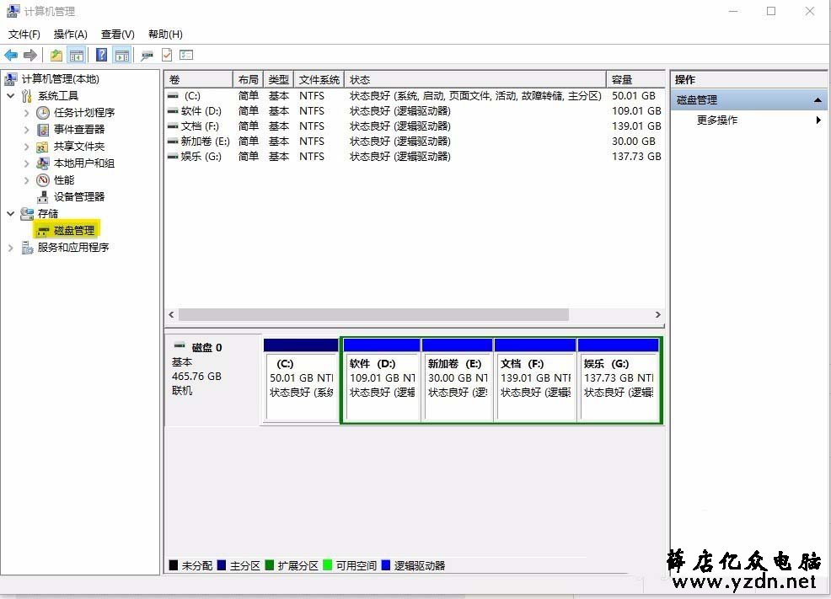Open the 帮助(H) menu

[165, 35]
